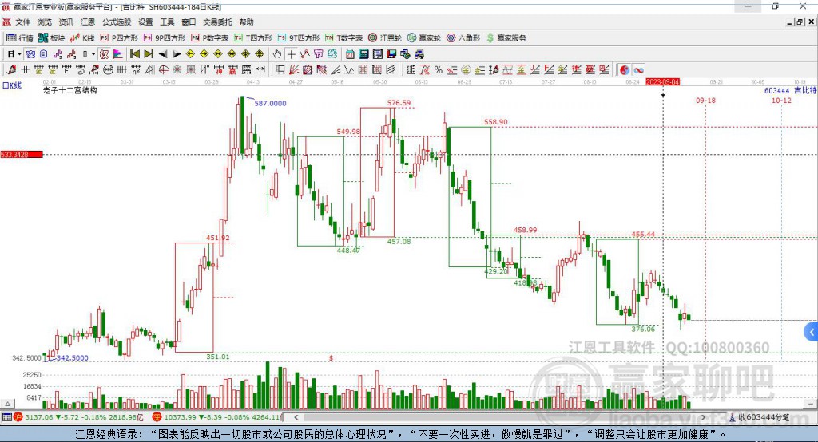Open the 9T四方形 tool
This screenshot has height=442, width=818.
(x=299, y=38)
